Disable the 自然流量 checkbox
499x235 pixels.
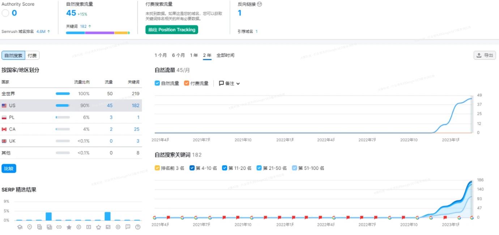coord(157,83)
